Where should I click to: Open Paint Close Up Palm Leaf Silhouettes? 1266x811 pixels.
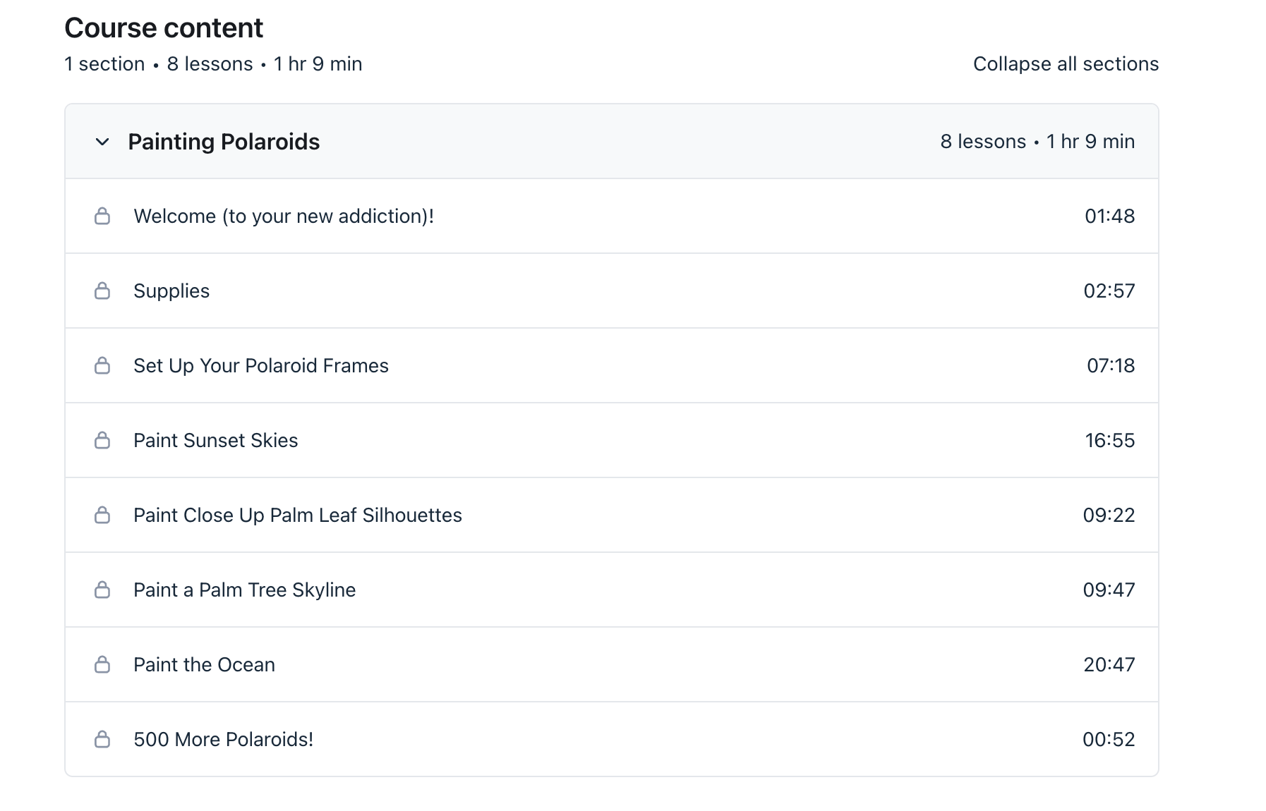coord(298,516)
